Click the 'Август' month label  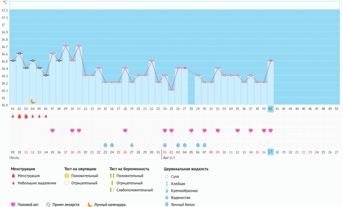169,158
